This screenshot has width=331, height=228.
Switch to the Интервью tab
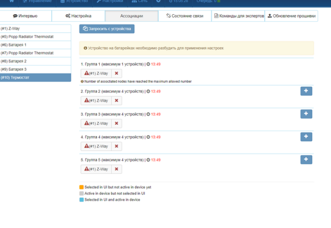coord(25,16)
